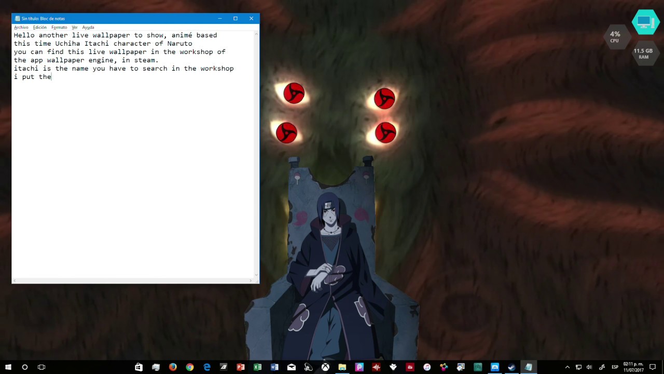
Task: Open the red waveform audio app
Action: tap(376, 367)
